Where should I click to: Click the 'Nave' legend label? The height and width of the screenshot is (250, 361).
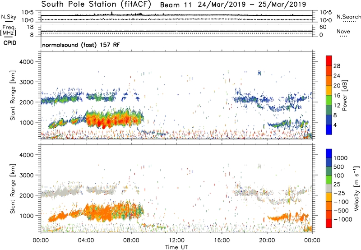pyautogui.click(x=343, y=31)
